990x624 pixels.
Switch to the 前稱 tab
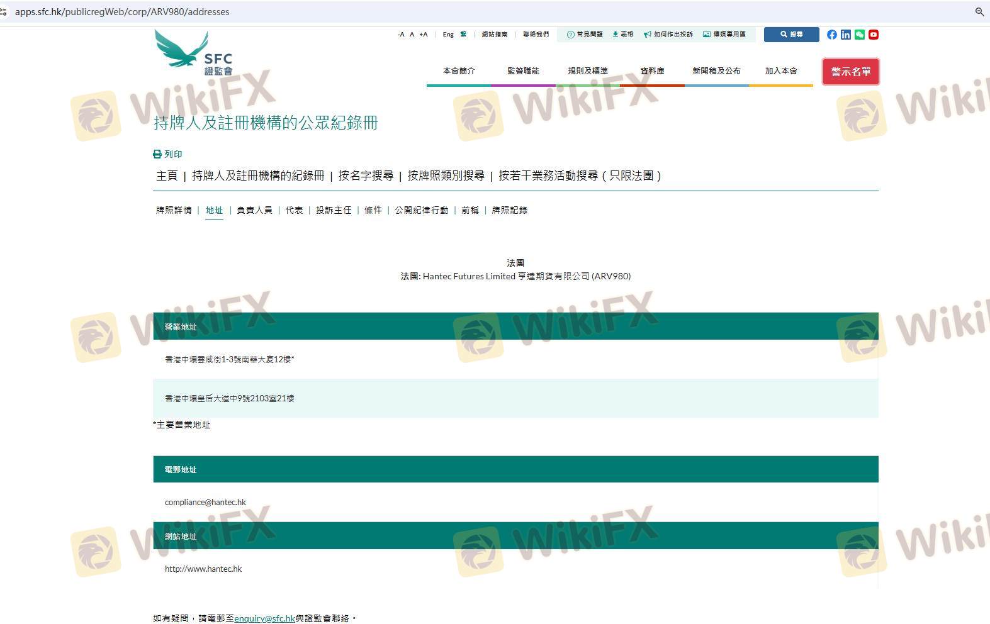click(x=470, y=210)
